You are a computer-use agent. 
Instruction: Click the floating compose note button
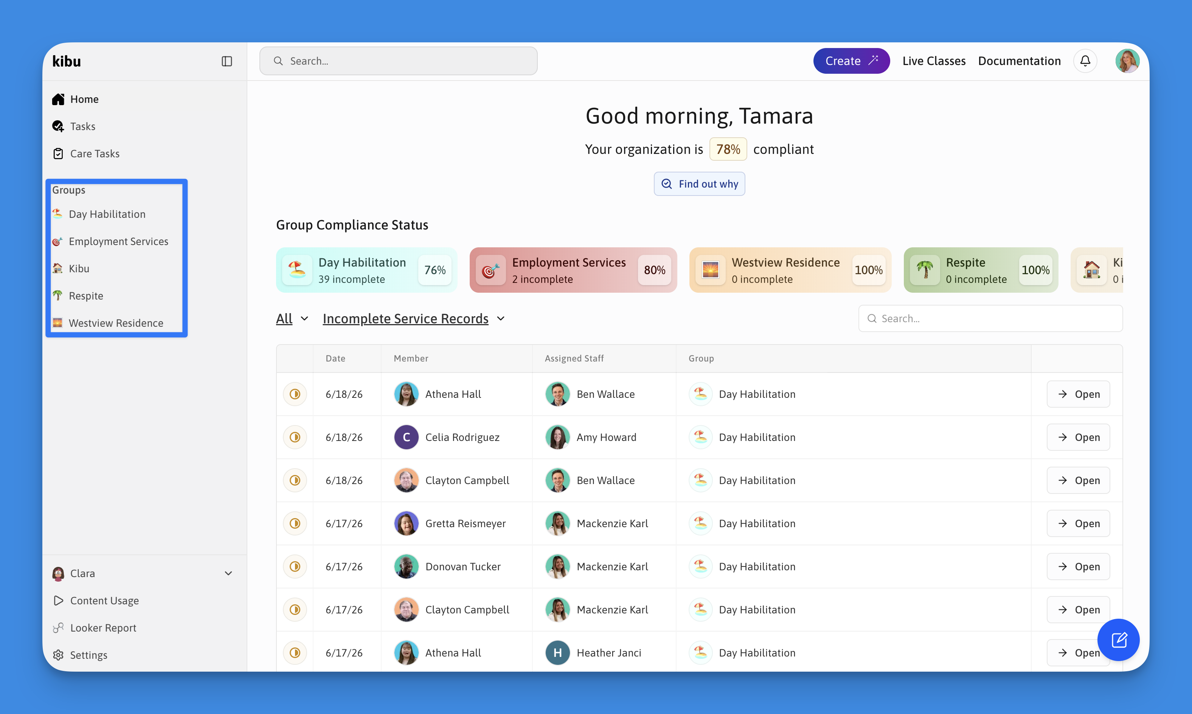(1118, 639)
